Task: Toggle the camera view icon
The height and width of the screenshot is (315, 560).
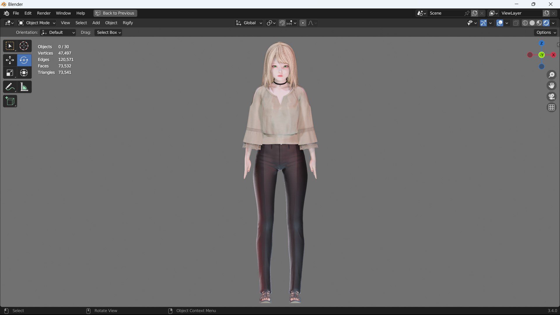Action: click(551, 97)
